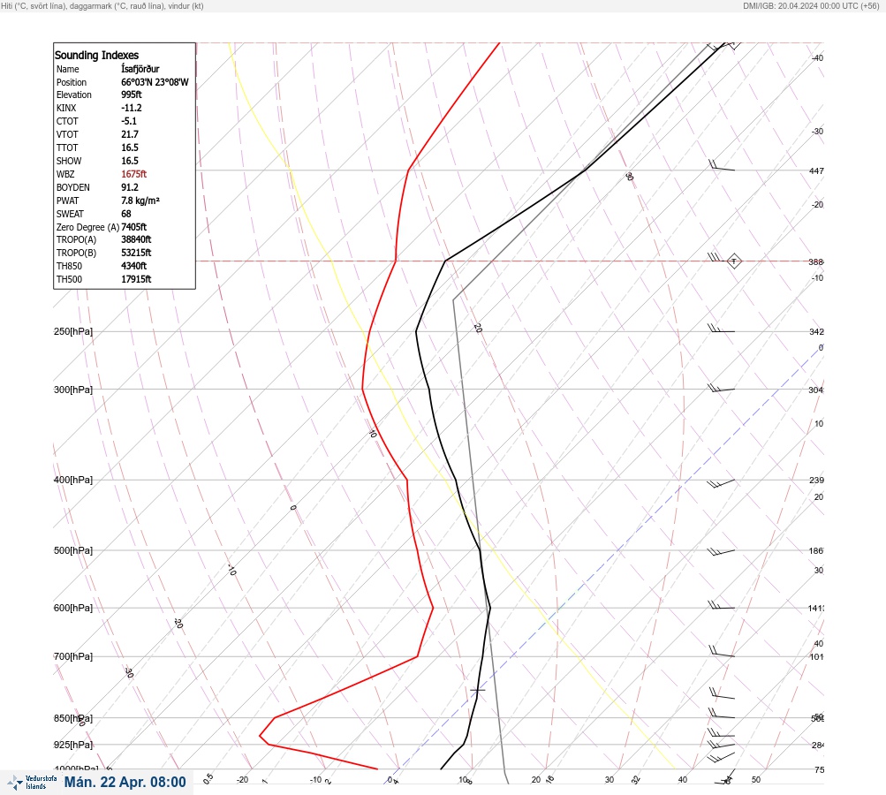Click the wind barb at 500 hPa

(721, 551)
